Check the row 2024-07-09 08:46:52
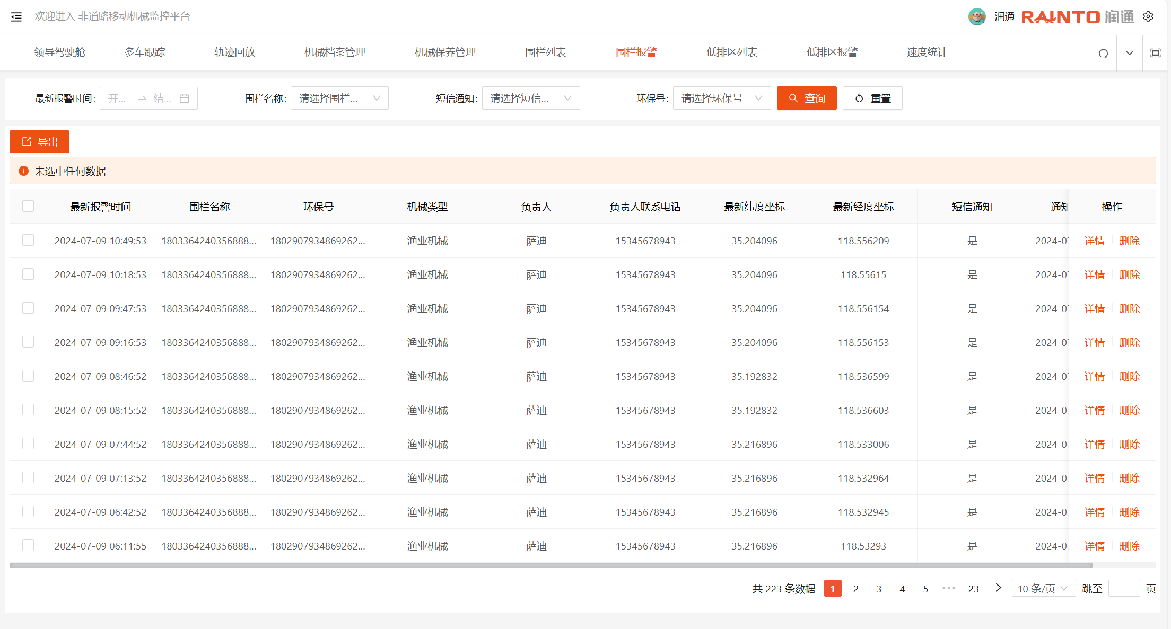 point(28,376)
